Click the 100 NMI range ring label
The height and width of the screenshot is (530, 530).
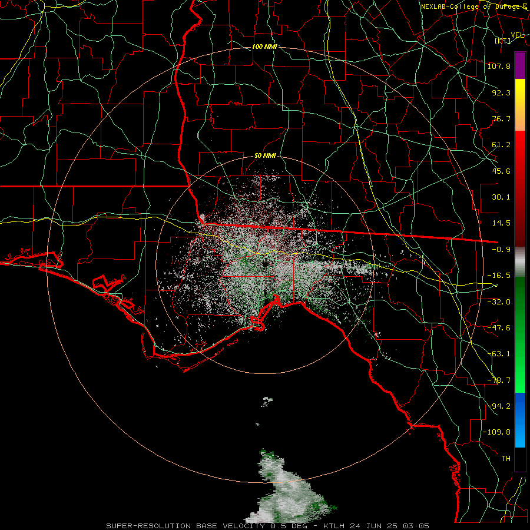264,47
